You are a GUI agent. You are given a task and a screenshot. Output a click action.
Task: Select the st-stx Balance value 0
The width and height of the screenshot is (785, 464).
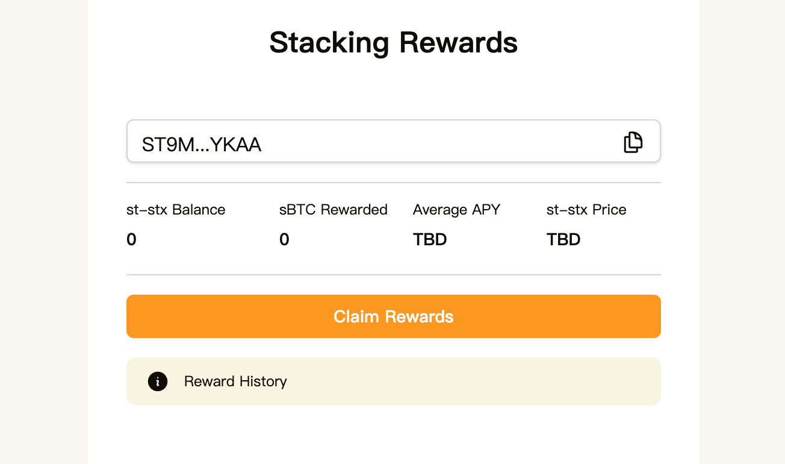[131, 240]
